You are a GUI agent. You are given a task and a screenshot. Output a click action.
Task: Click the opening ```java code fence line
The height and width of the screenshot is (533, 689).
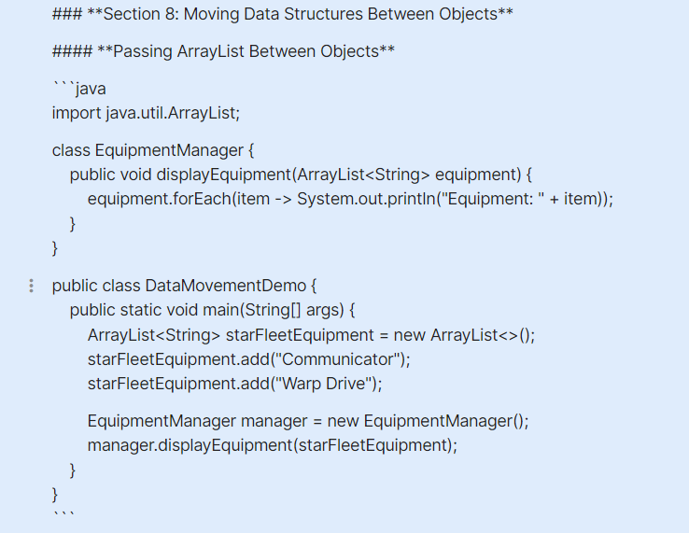click(78, 90)
